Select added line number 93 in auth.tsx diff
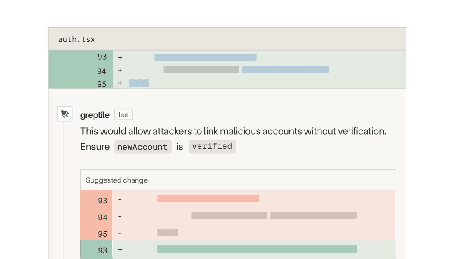Viewport: 453px width, 259px height. click(x=102, y=57)
